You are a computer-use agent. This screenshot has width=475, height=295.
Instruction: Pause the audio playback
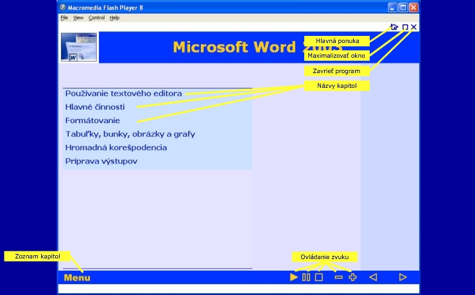click(x=306, y=277)
